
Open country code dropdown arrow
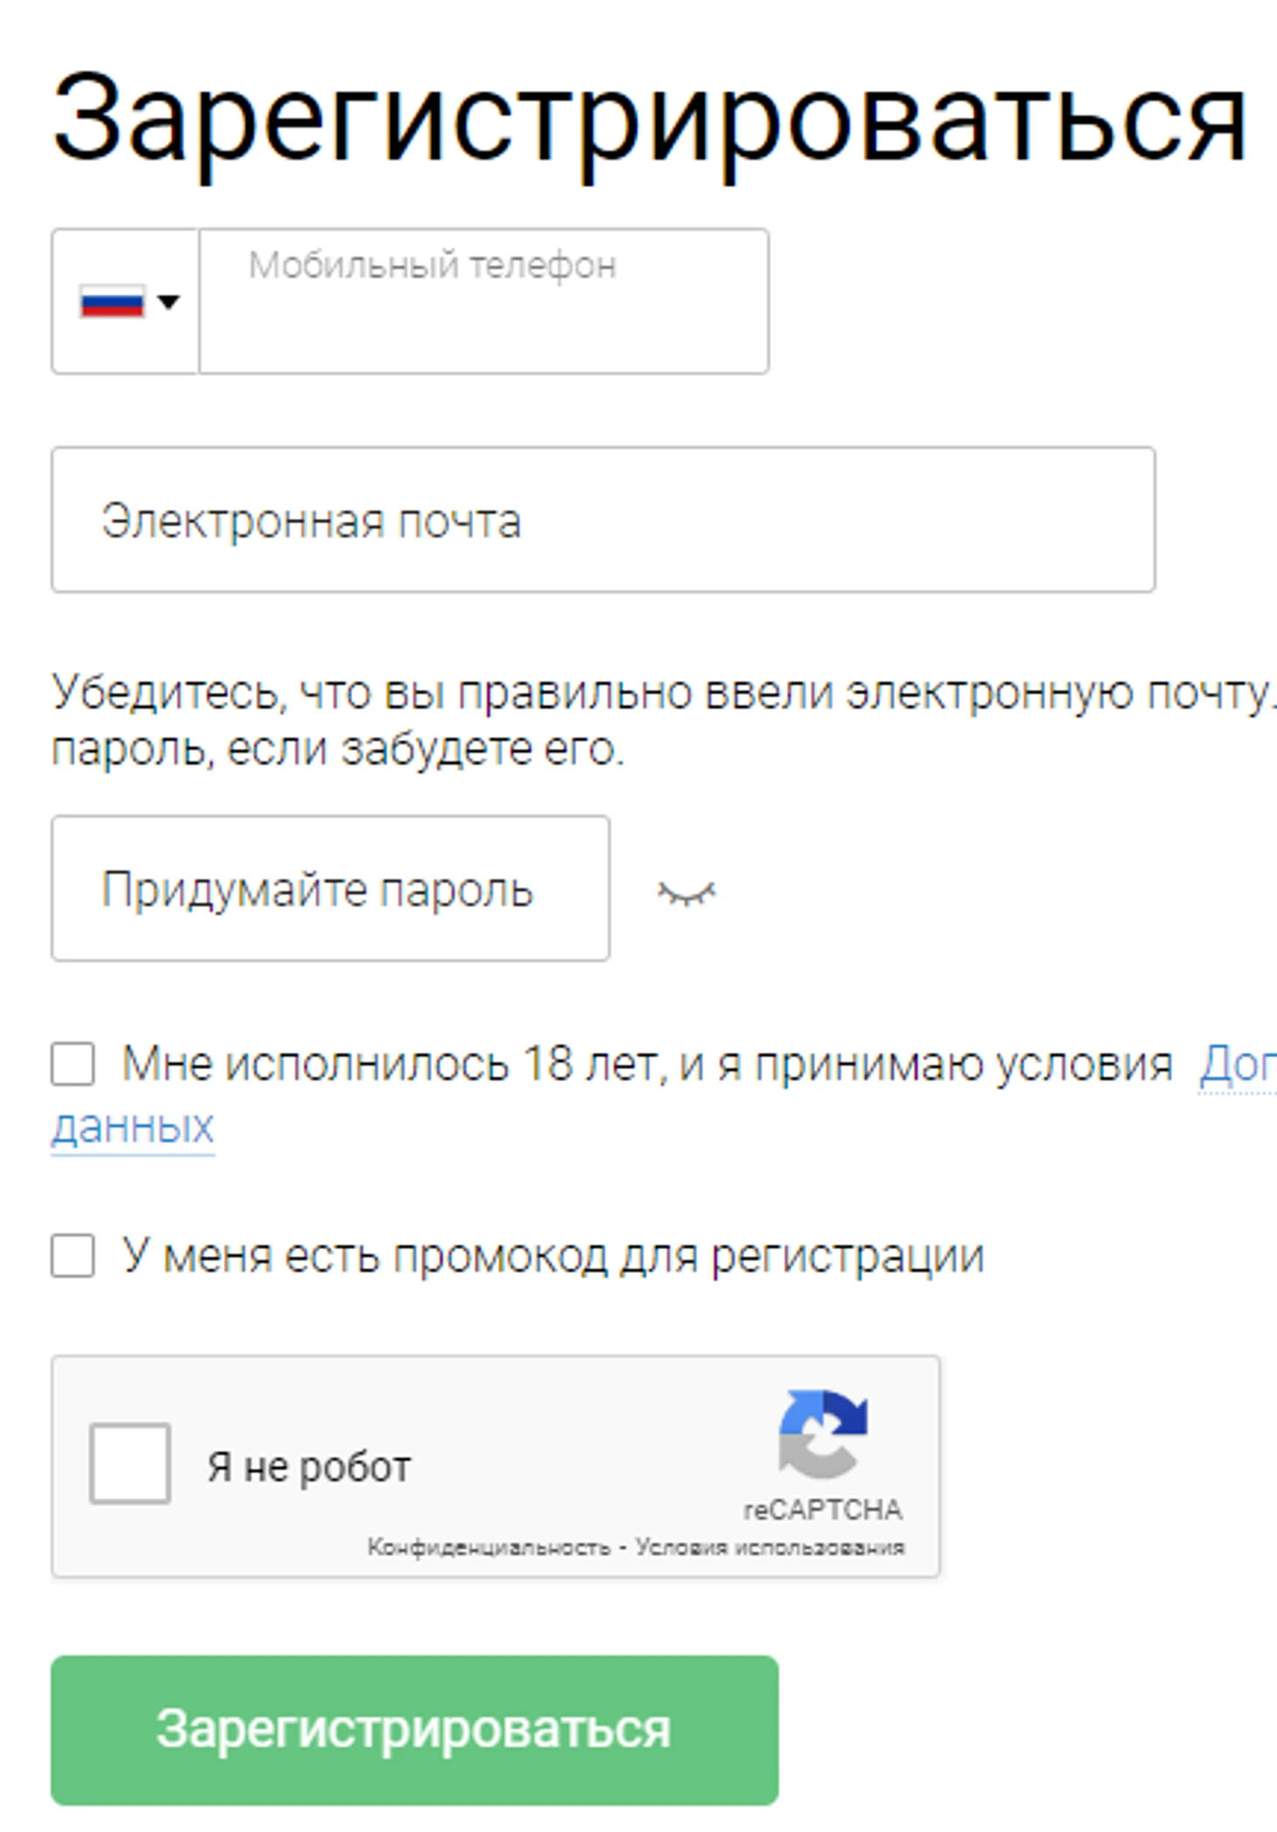coord(169,303)
